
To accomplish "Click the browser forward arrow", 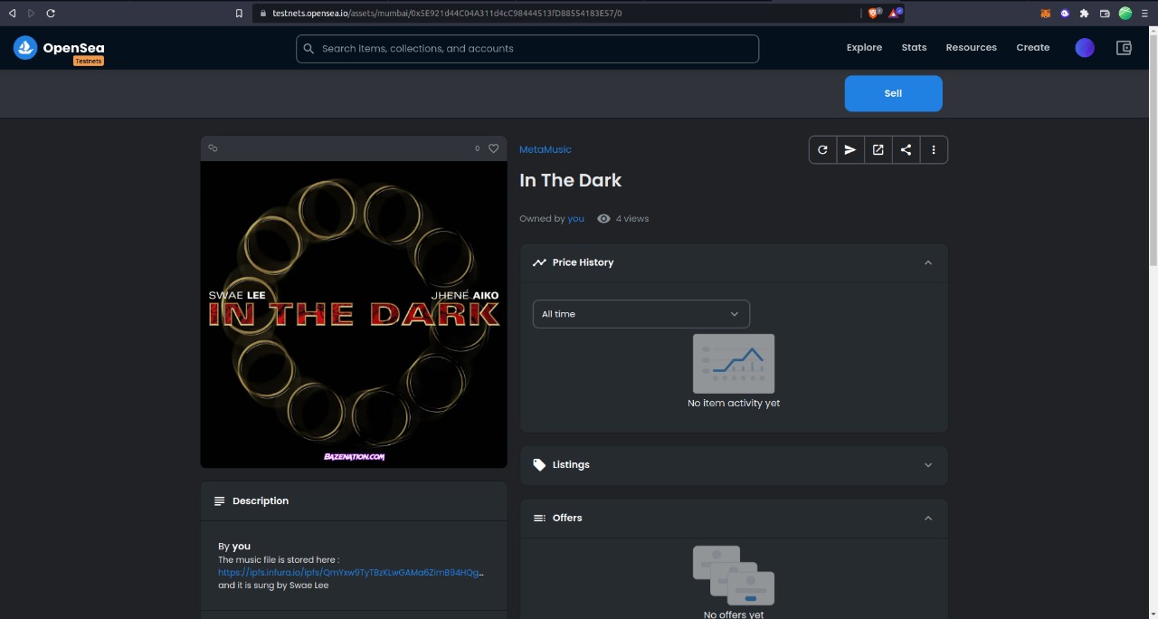I will tap(31, 14).
